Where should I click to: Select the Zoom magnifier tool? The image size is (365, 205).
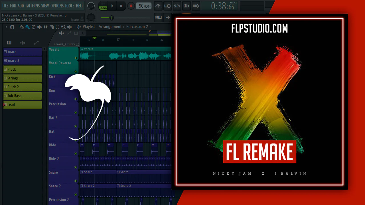coord(63,27)
